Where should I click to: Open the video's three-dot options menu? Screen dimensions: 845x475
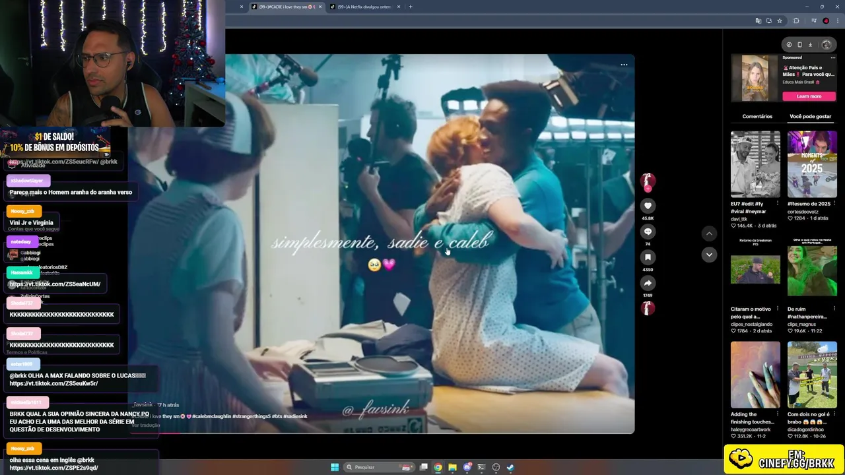point(624,65)
